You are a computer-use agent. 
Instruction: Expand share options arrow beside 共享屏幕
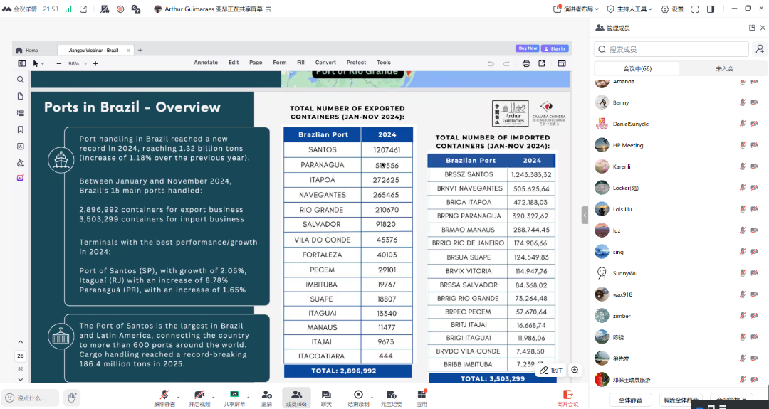click(x=249, y=397)
